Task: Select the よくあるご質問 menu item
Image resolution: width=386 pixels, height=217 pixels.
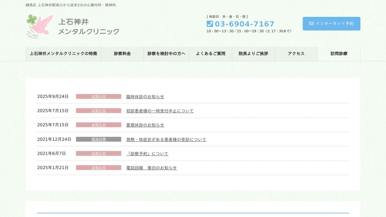Action: pos(210,54)
